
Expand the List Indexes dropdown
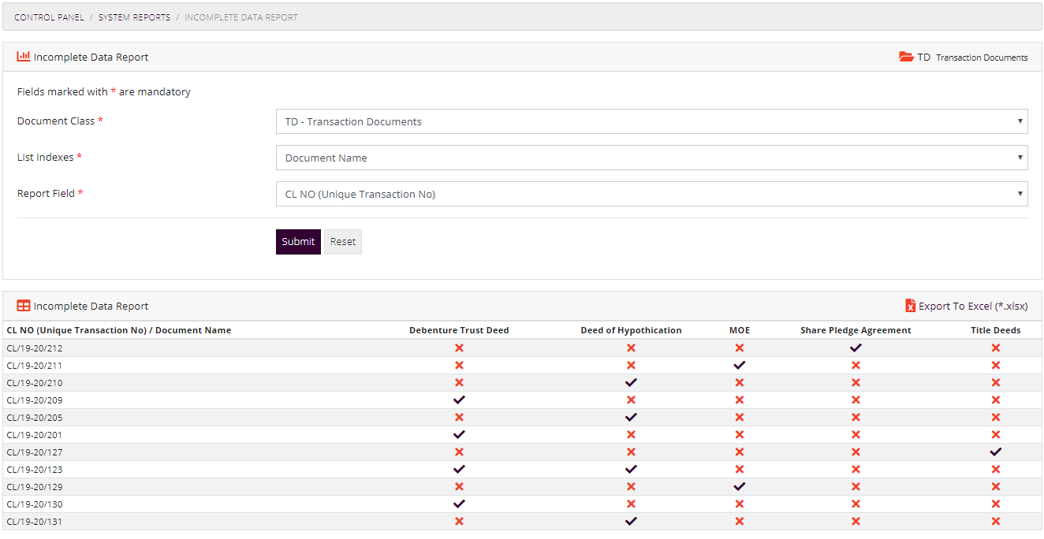(x=651, y=158)
